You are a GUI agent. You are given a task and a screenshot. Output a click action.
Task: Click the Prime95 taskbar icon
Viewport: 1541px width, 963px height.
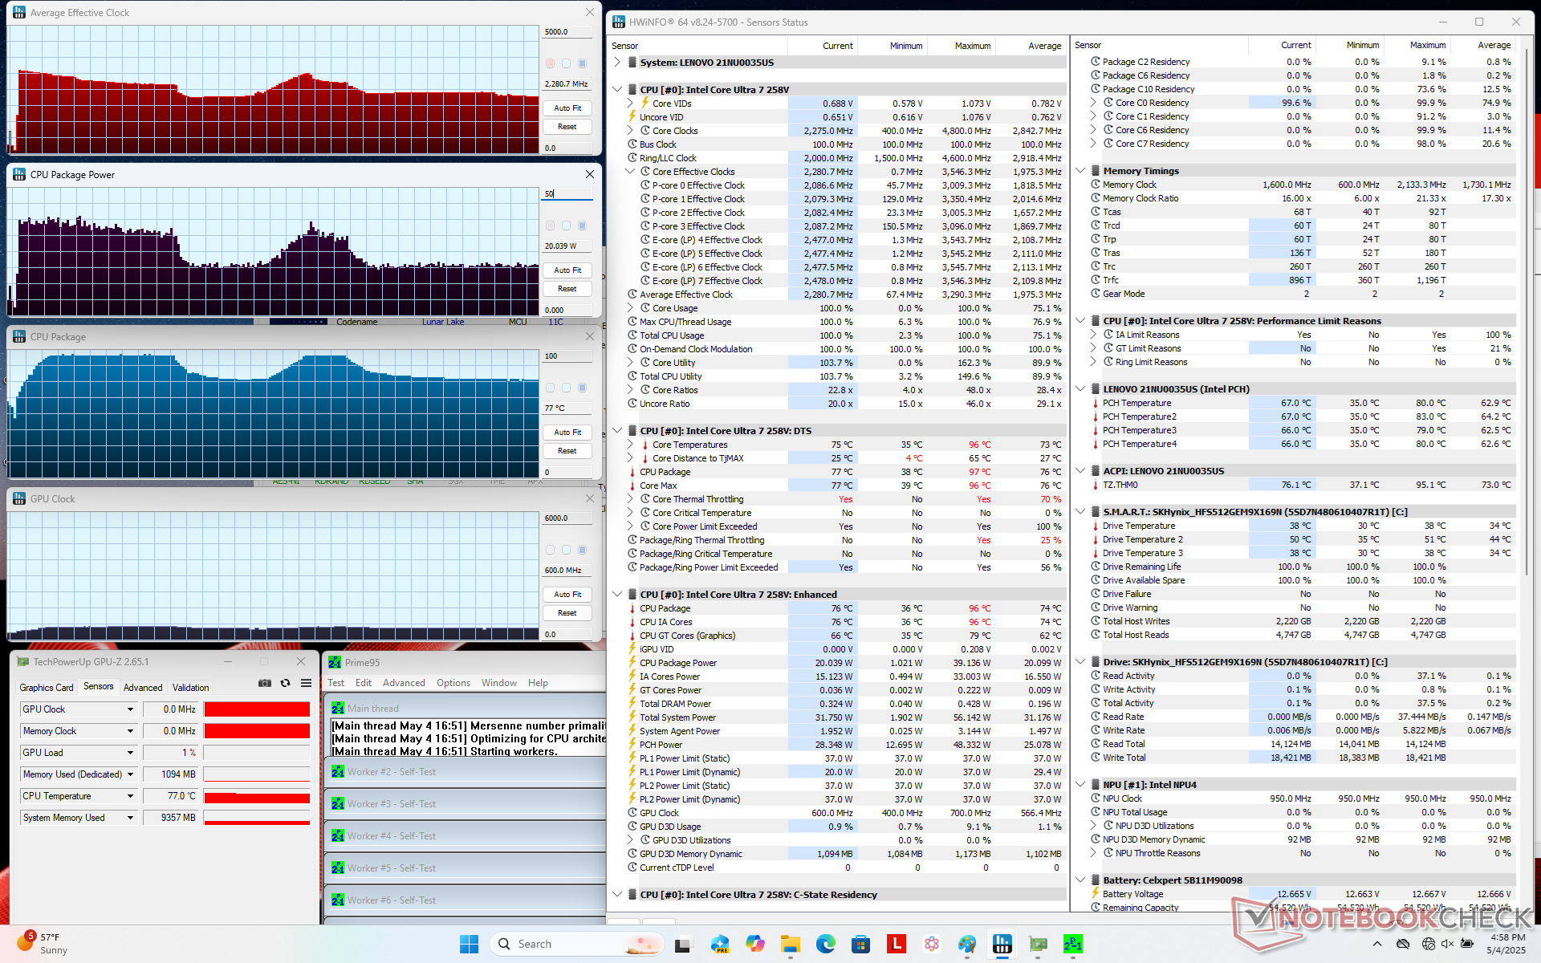click(x=1072, y=944)
